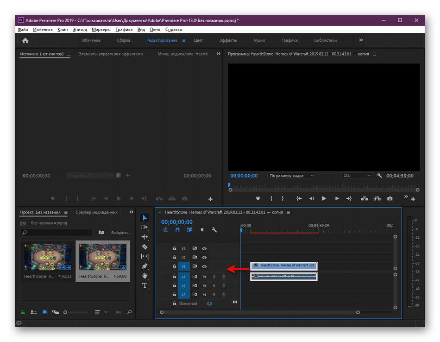The height and width of the screenshot is (342, 440).
Task: Select the Hand tool
Action: pos(145,276)
